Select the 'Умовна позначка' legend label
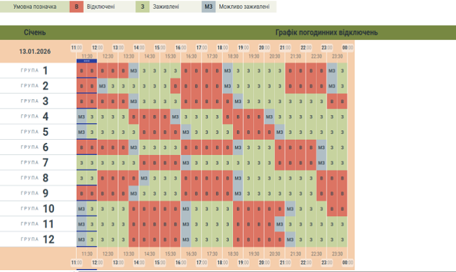 pos(33,8)
